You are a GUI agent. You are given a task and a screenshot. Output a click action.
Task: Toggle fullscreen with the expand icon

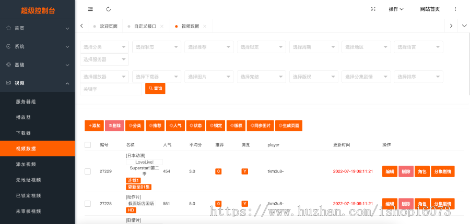click(373, 9)
